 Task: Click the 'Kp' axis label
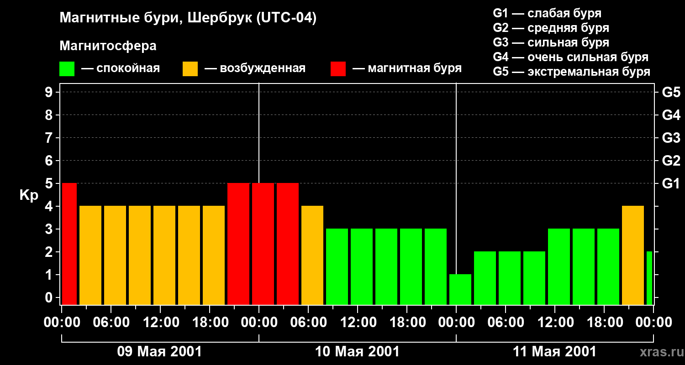[x=29, y=195]
